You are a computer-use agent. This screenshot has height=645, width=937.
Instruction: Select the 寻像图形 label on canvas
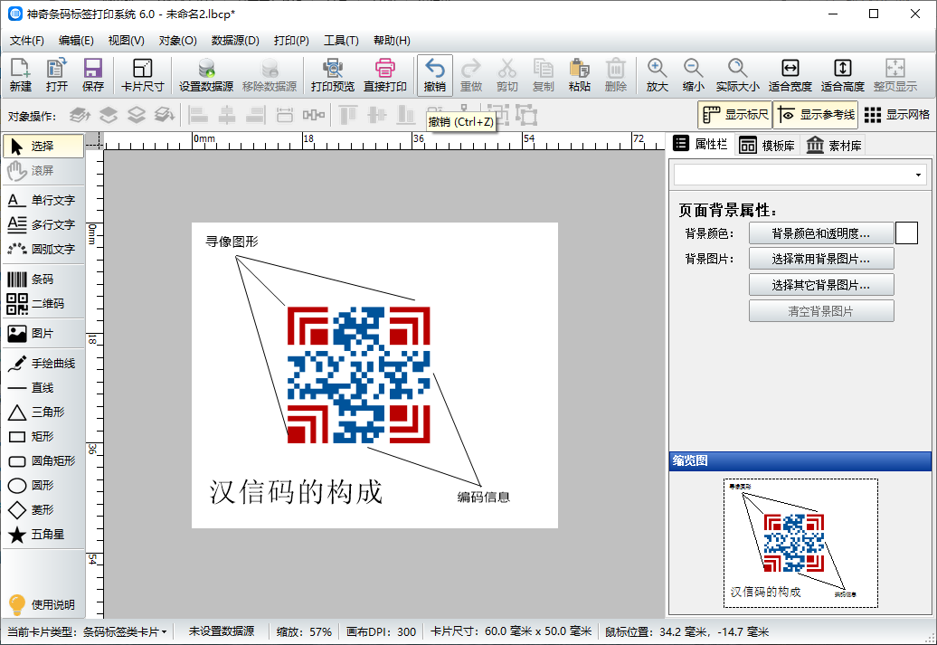pos(232,242)
